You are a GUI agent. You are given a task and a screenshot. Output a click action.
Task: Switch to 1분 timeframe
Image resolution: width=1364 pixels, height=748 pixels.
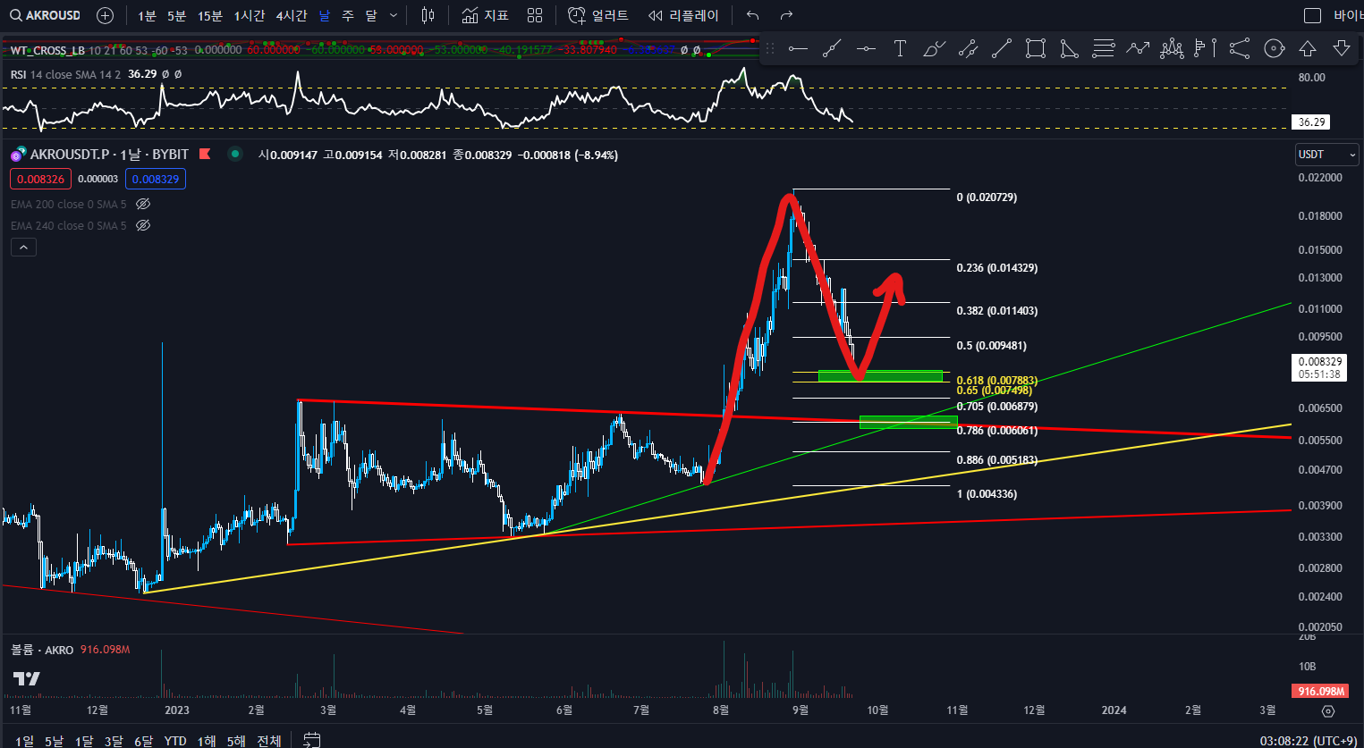[147, 16]
